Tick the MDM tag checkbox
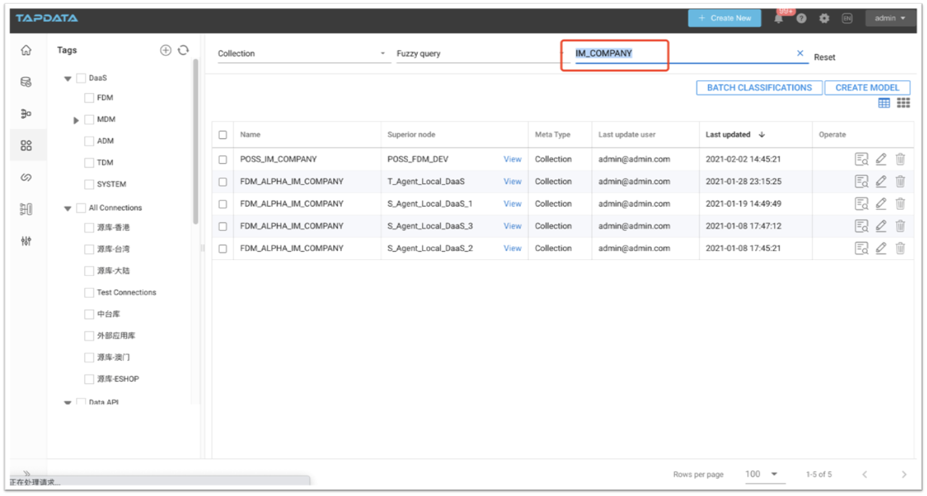This screenshot has width=927, height=496. [x=89, y=119]
